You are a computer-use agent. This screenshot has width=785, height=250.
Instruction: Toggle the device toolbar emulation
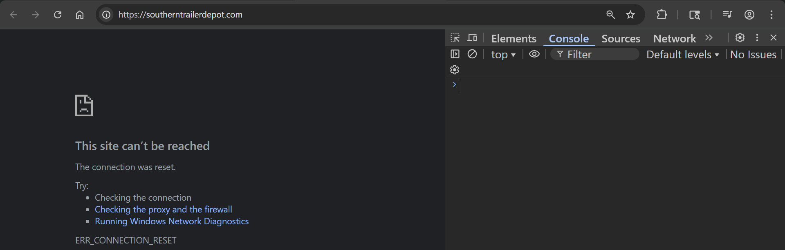(473, 38)
